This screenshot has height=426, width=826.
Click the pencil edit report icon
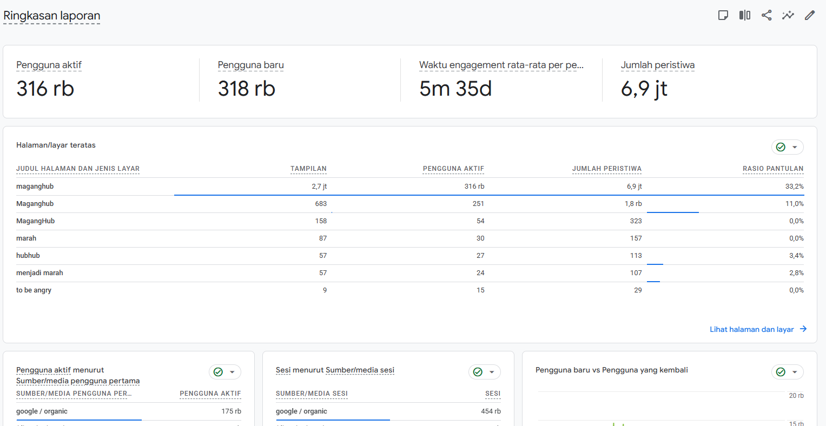point(810,15)
